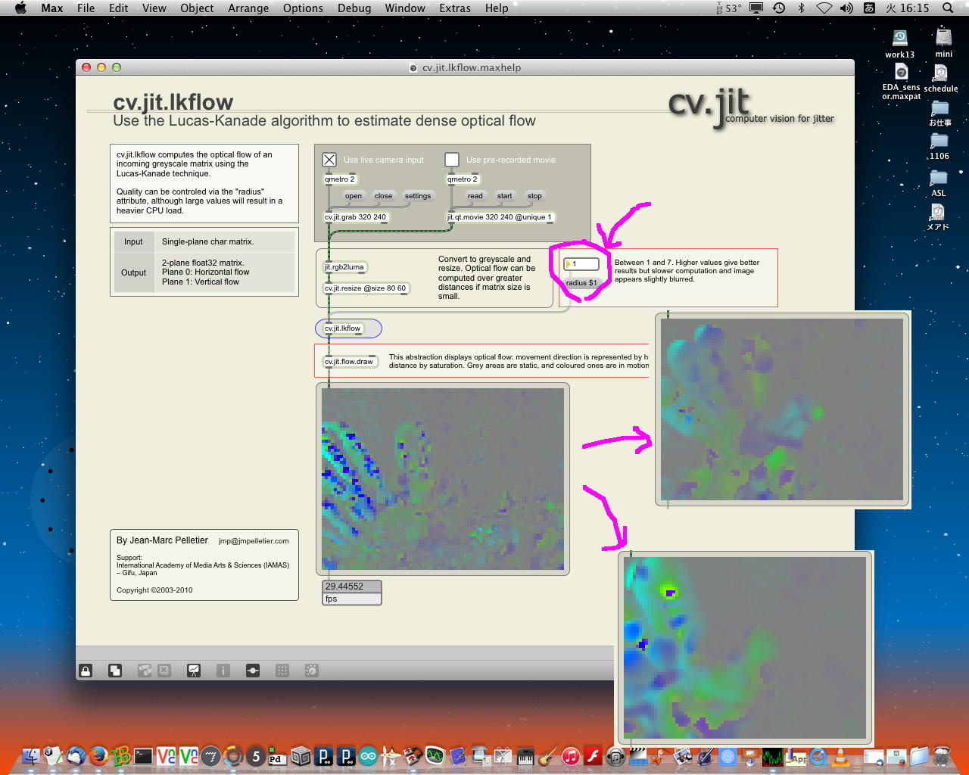Click the greyed X icon in bottom toolbar
Image resolution: width=969 pixels, height=775 pixels.
pyautogui.click(x=164, y=671)
